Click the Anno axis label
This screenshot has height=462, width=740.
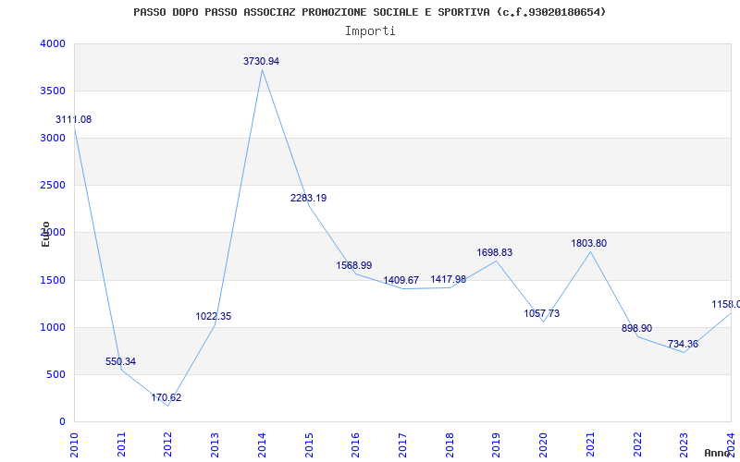click(x=718, y=453)
